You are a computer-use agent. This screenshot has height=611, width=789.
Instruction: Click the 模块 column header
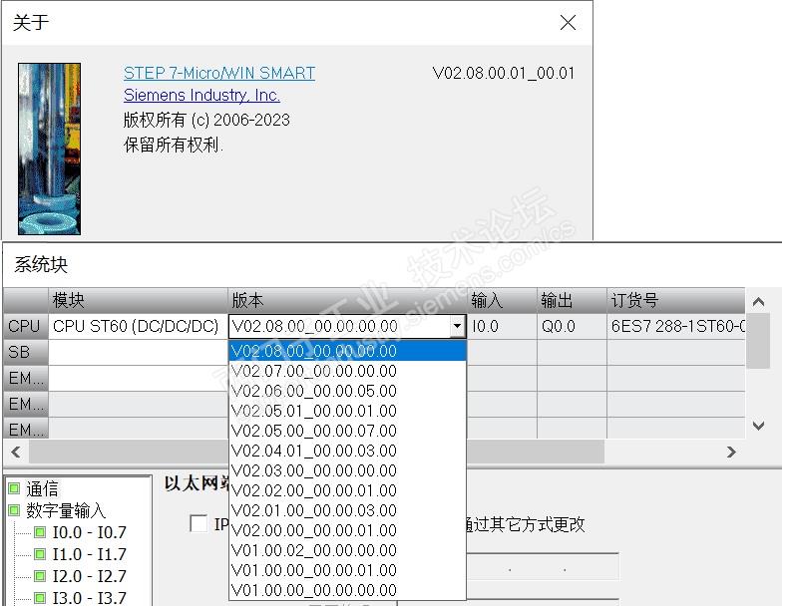pyautogui.click(x=138, y=301)
